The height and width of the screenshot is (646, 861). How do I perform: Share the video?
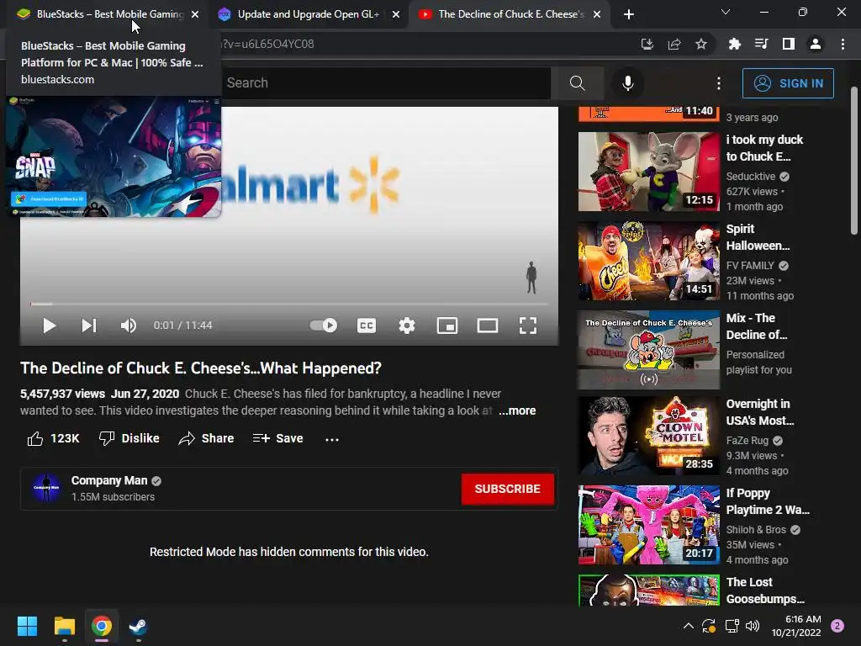[207, 438]
